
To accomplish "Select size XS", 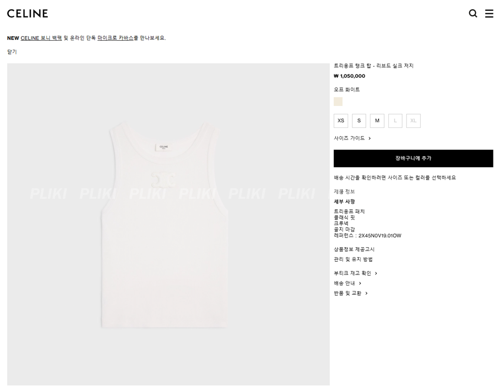I will [x=341, y=121].
